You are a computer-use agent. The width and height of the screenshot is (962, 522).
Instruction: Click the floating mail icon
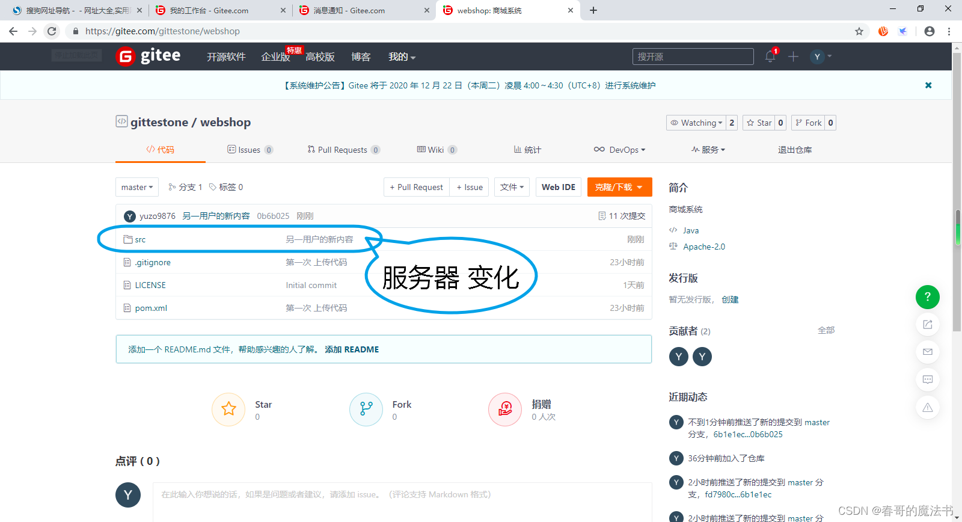(928, 352)
